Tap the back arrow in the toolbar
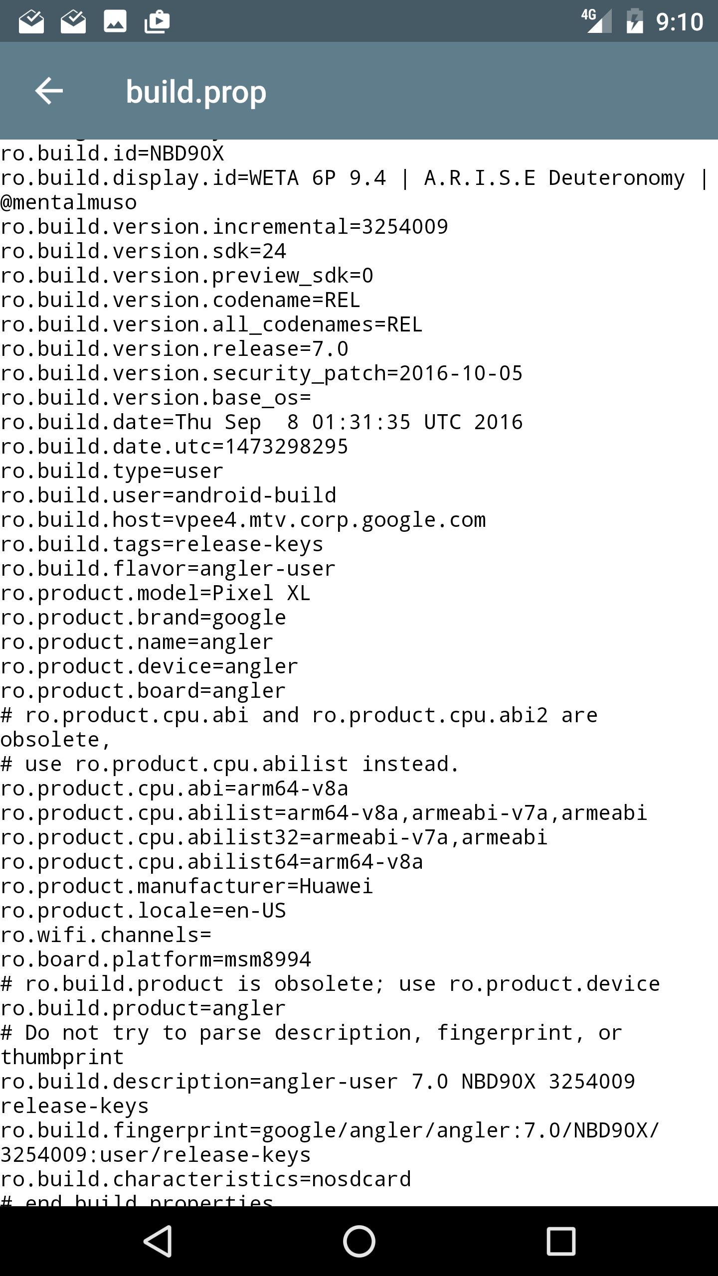Image resolution: width=718 pixels, height=1276 pixels. pos(49,91)
